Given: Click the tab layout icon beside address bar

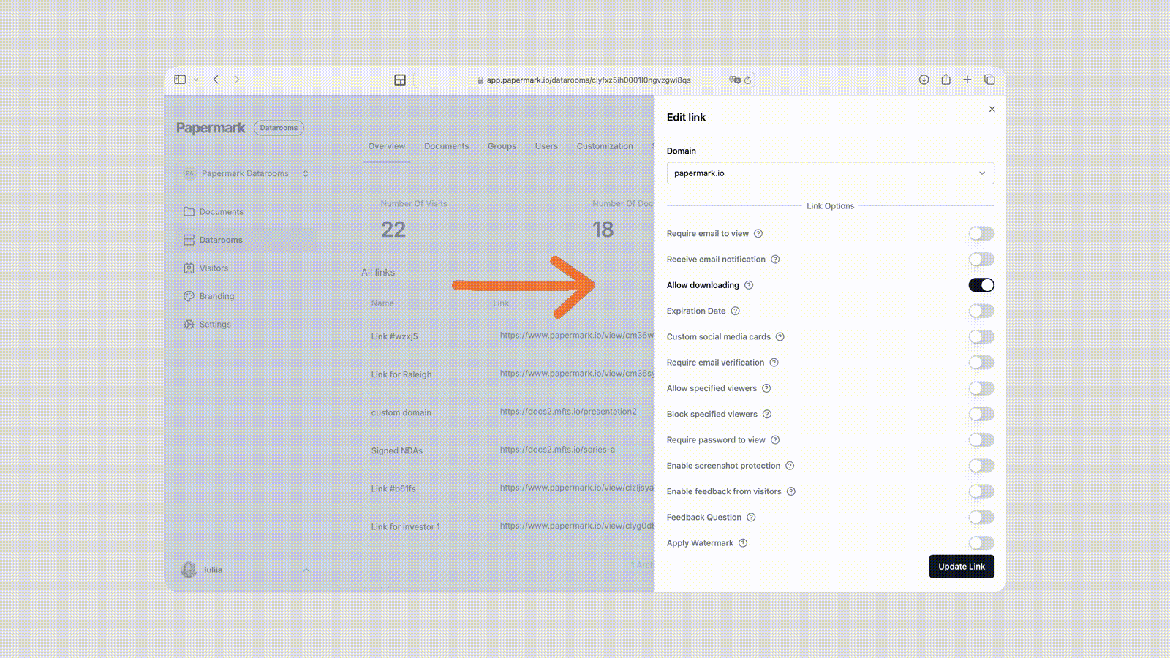Looking at the screenshot, I should (x=400, y=80).
